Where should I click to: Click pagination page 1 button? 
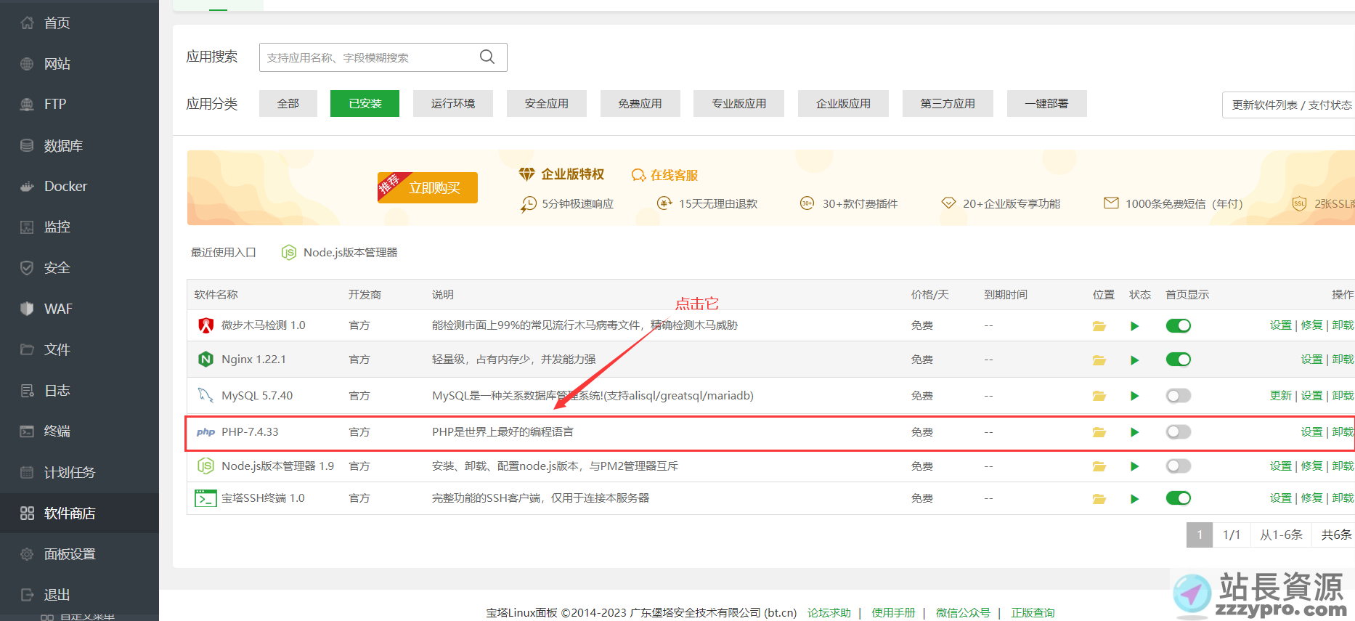click(x=1200, y=535)
